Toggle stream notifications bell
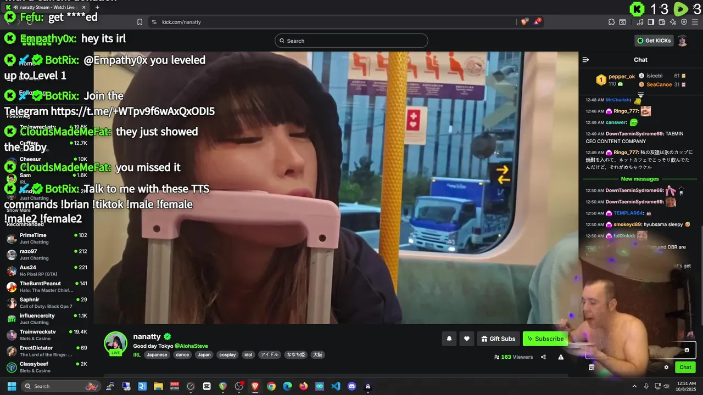703x395 pixels. (449, 339)
